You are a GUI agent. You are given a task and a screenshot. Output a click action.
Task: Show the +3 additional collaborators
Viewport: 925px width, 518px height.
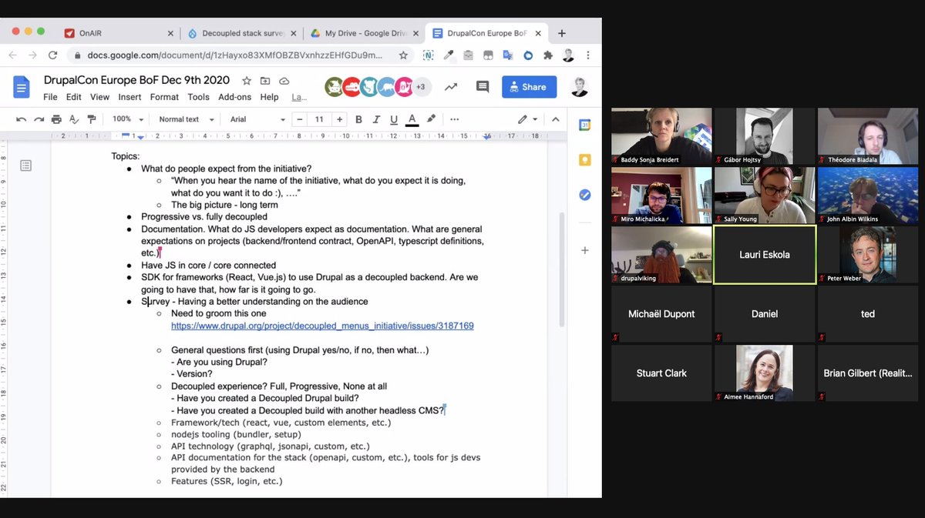tap(421, 87)
